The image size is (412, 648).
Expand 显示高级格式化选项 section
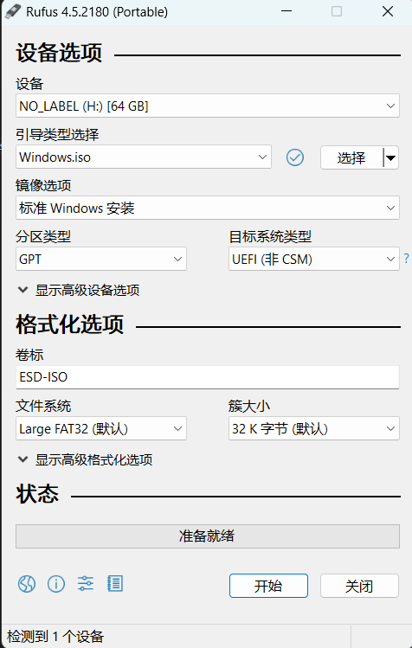pyautogui.click(x=85, y=459)
